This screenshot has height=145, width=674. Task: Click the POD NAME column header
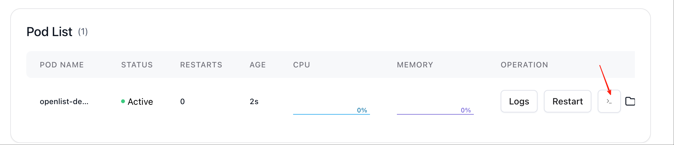click(62, 65)
